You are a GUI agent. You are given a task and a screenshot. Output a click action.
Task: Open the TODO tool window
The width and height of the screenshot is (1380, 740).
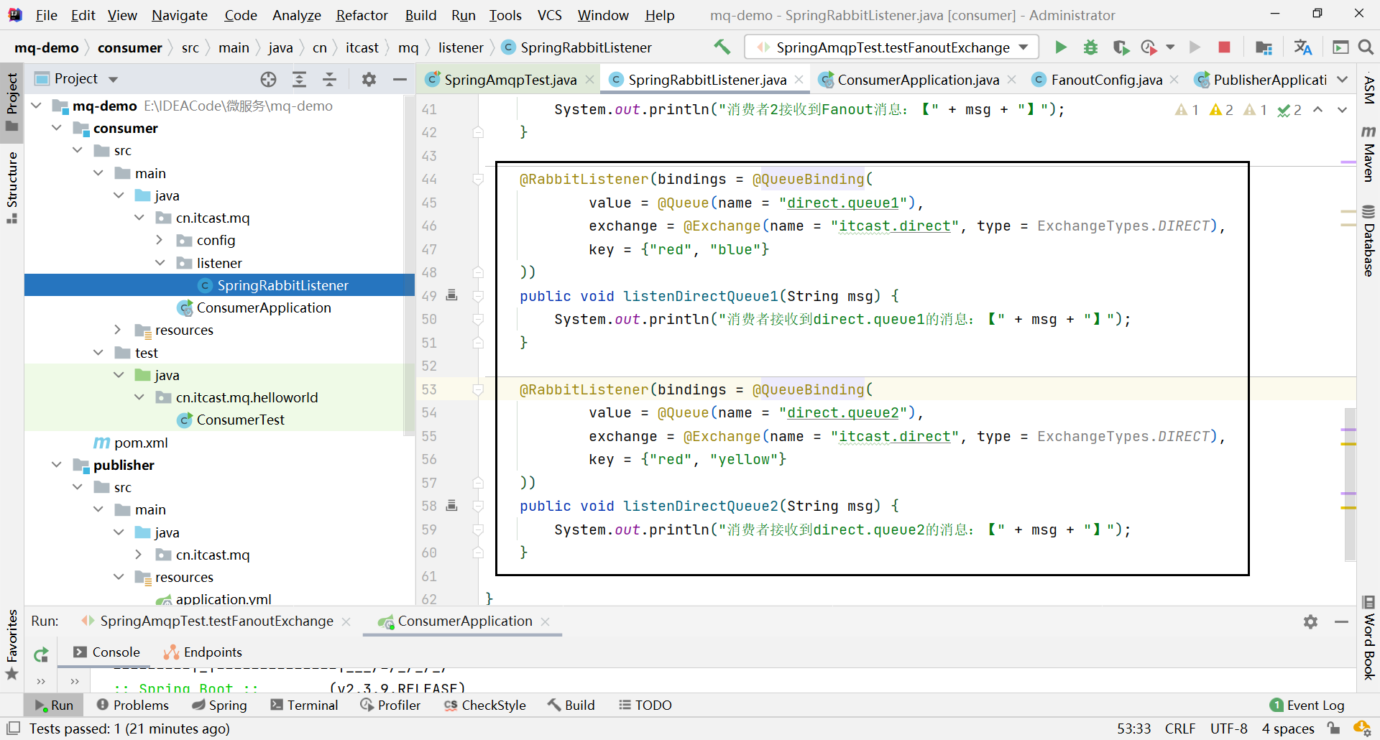[x=645, y=706]
